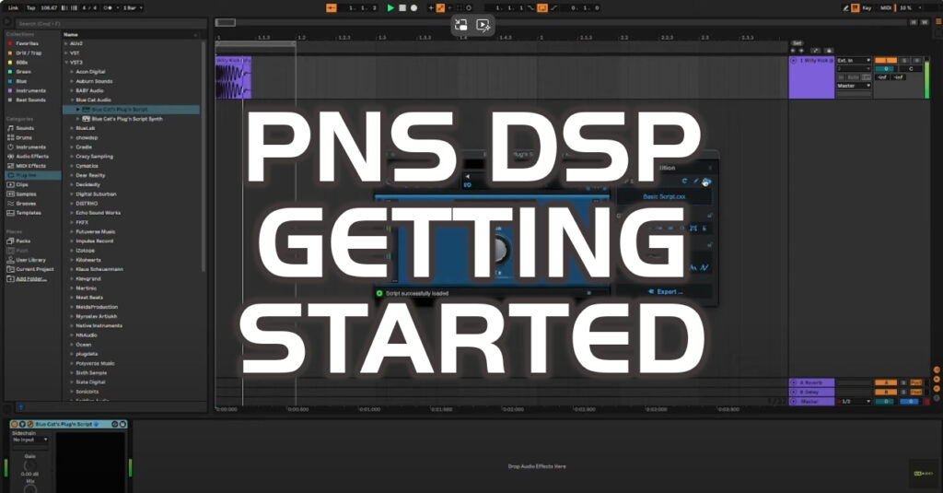This screenshot has height=493, width=943.
Task: Click the track volume field showing 0
Action: (885, 68)
